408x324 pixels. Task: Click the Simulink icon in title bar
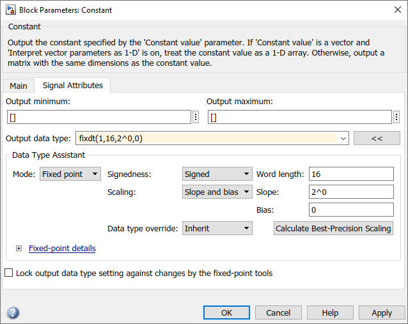point(10,10)
